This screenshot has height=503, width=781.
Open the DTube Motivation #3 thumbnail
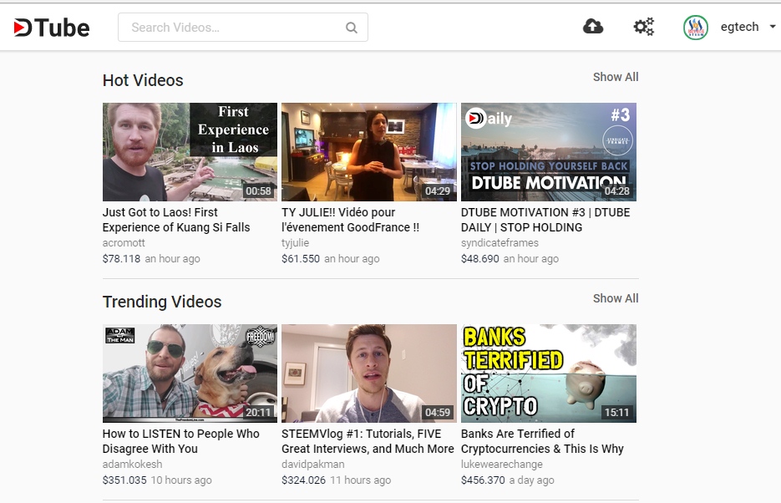coord(549,152)
